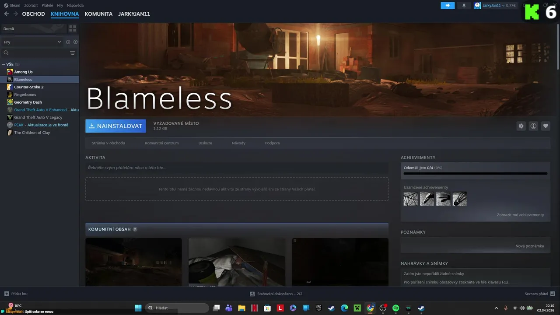Screen dimensions: 560x315
Task: Click the library search field
Action: pos(35,53)
